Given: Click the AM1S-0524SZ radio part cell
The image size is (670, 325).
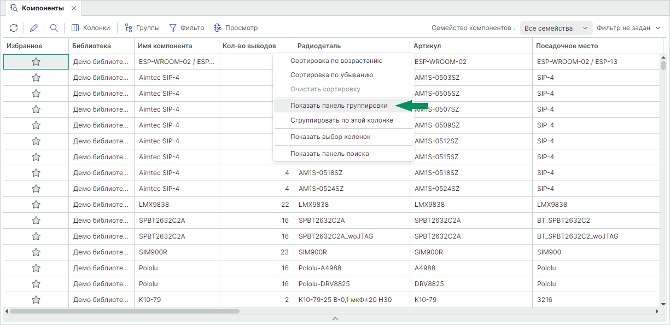Looking at the screenshot, I should [x=352, y=189].
